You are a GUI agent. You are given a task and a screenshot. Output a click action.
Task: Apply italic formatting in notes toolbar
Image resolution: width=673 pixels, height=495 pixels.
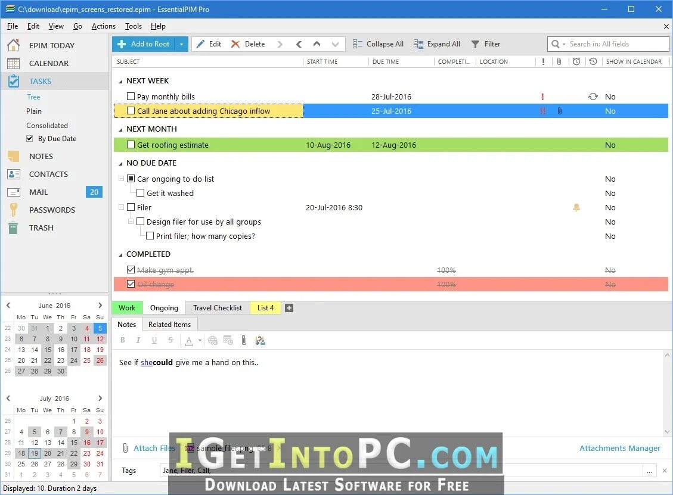point(138,341)
